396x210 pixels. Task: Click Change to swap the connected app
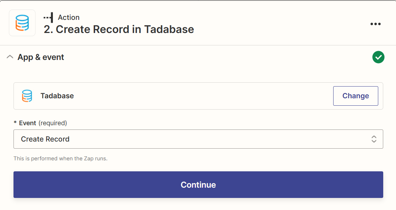[356, 96]
